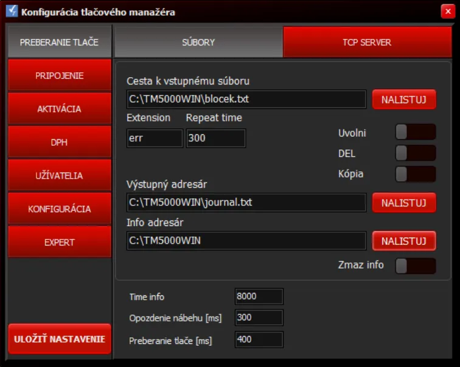Turn on the Kópia toggle

click(416, 174)
